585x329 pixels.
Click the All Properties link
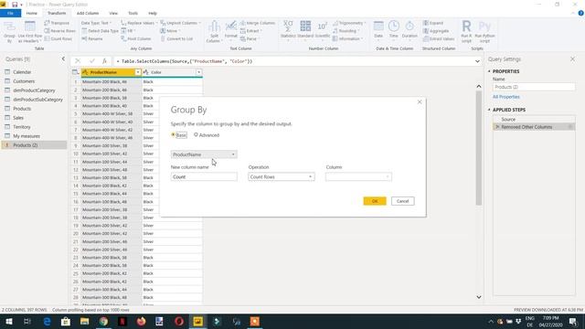pyautogui.click(x=505, y=97)
